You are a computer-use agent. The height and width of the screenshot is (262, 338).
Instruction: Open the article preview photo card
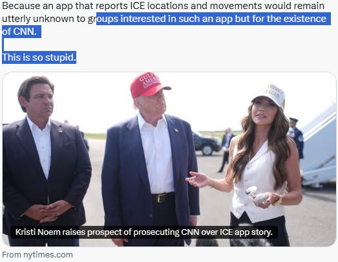pyautogui.click(x=169, y=159)
